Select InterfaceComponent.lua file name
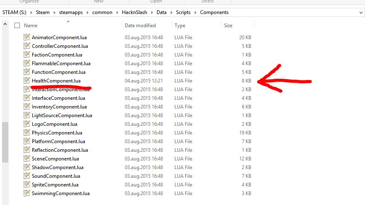This screenshot has width=365, height=205. tap(58, 98)
